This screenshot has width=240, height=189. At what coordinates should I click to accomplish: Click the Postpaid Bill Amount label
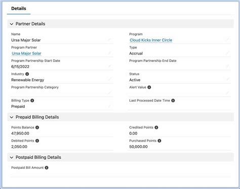tap(27, 168)
